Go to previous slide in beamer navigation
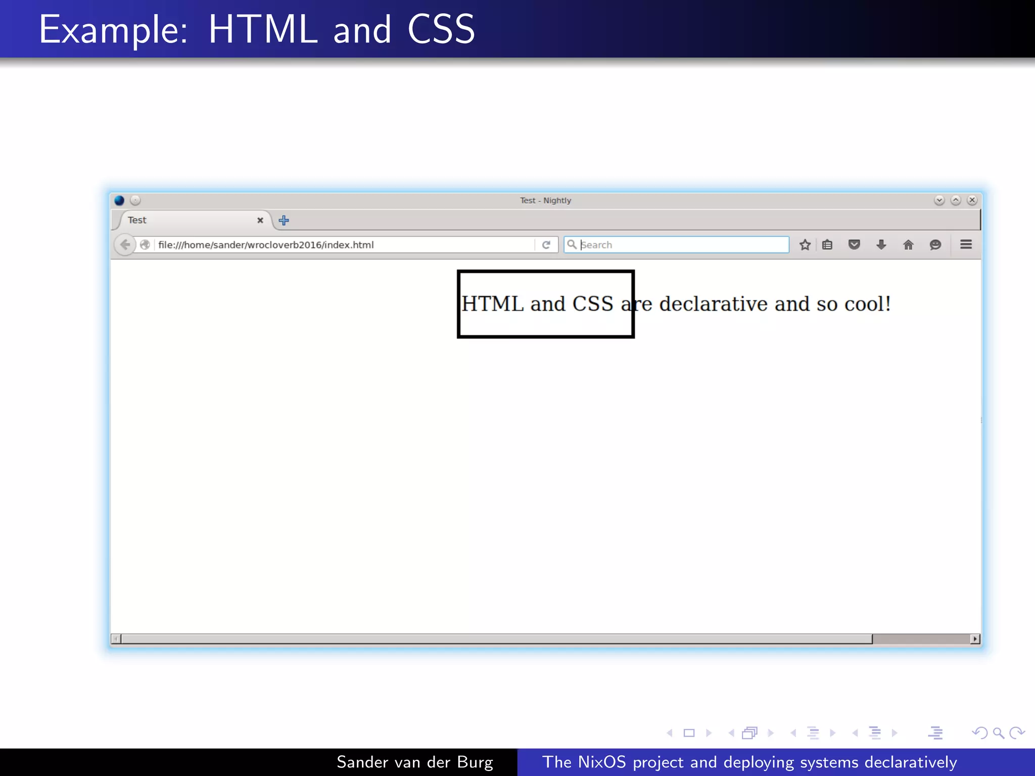 click(x=670, y=733)
